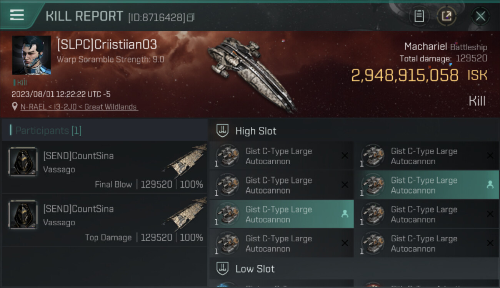Viewport: 500px width, 288px height.
Task: Click the Final Blow participant portrait
Action: 23,162
